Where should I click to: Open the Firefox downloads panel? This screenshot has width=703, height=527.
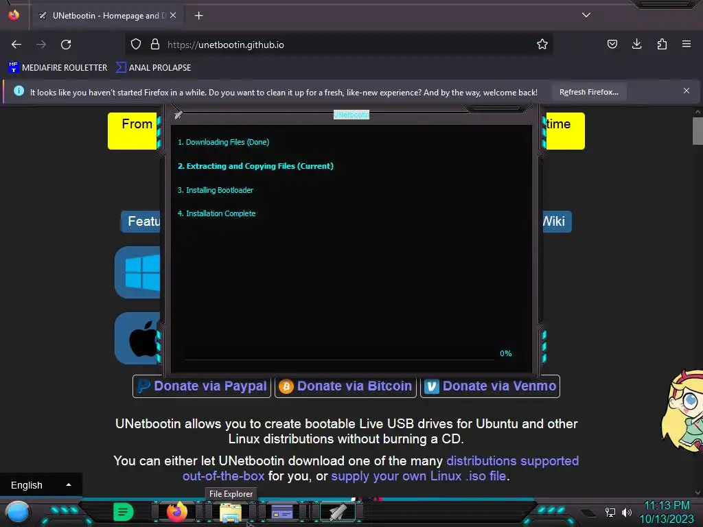(x=636, y=44)
